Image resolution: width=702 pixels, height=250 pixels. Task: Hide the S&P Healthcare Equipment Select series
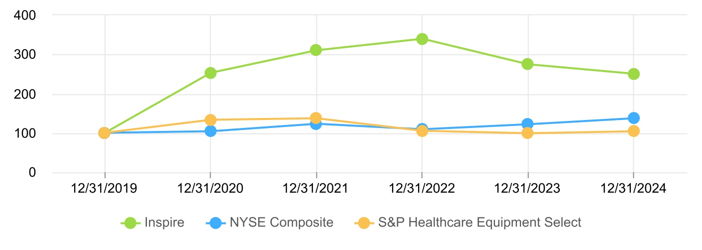(468, 222)
